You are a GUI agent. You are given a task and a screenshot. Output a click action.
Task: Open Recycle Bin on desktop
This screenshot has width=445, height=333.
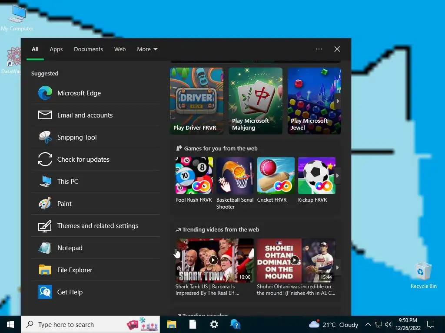423,275
